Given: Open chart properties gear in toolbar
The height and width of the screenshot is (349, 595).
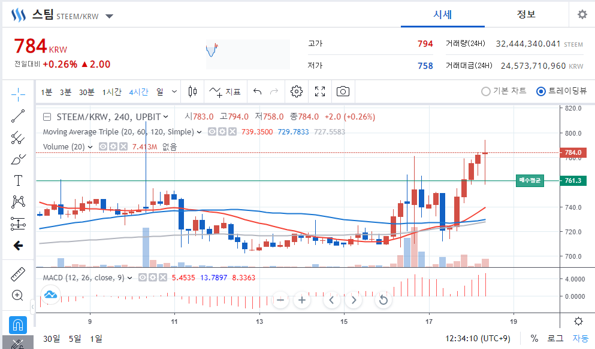Looking at the screenshot, I should 297,91.
